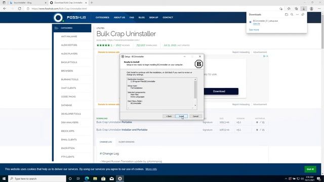Accept cookies with the Got it button
324x182 pixels.
pos(310,169)
